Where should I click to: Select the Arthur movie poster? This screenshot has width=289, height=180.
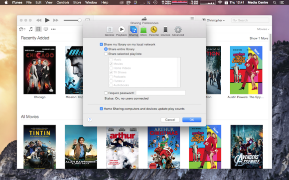(x=123, y=148)
